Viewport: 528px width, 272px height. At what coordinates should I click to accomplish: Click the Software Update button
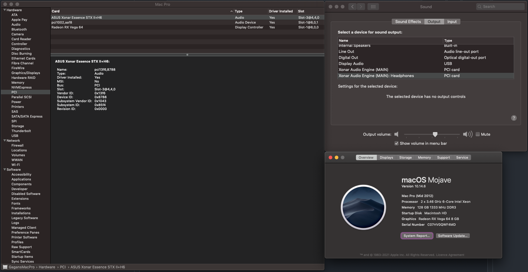click(x=453, y=236)
